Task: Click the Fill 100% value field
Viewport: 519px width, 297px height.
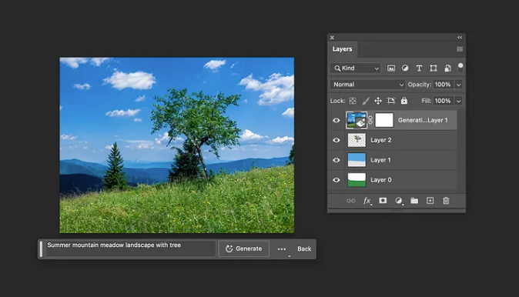Action: click(x=444, y=101)
